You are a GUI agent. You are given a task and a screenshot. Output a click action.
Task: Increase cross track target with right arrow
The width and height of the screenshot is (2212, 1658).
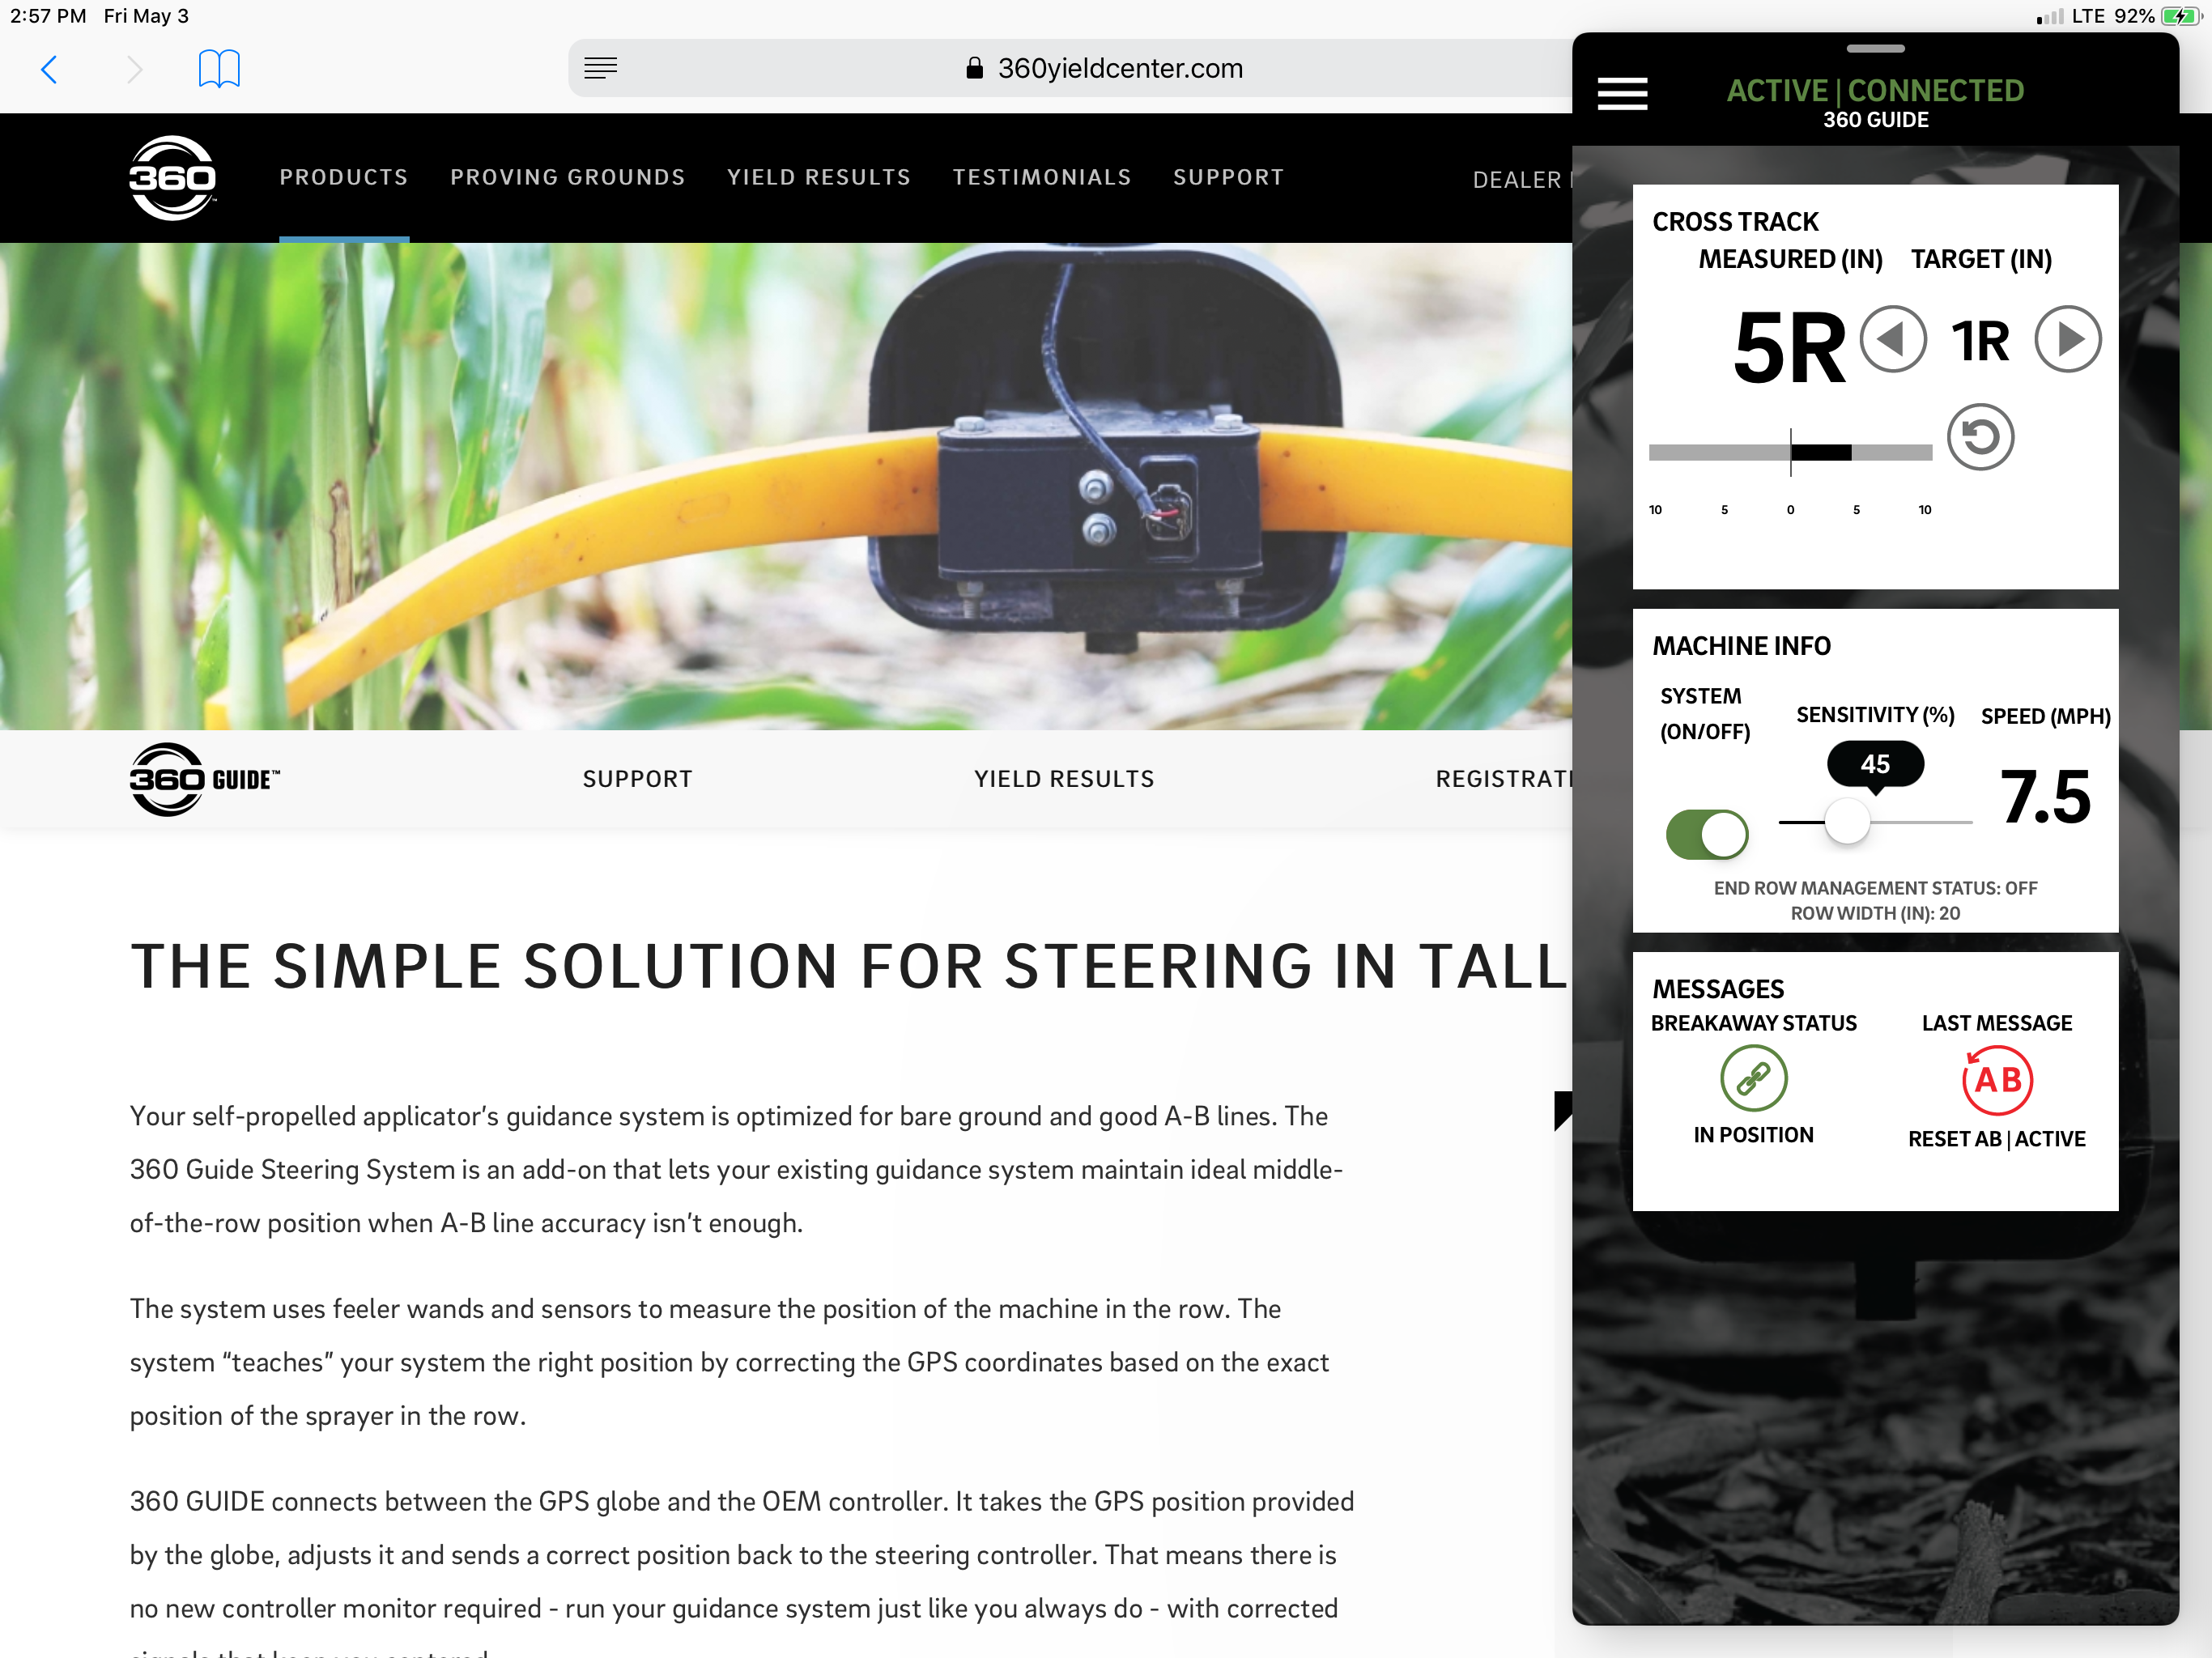point(2068,339)
